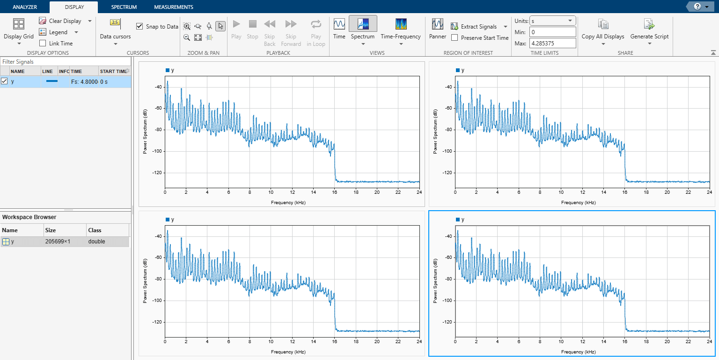
Task: Expand the Time-Frequency dropdown arrow
Action: point(401,44)
